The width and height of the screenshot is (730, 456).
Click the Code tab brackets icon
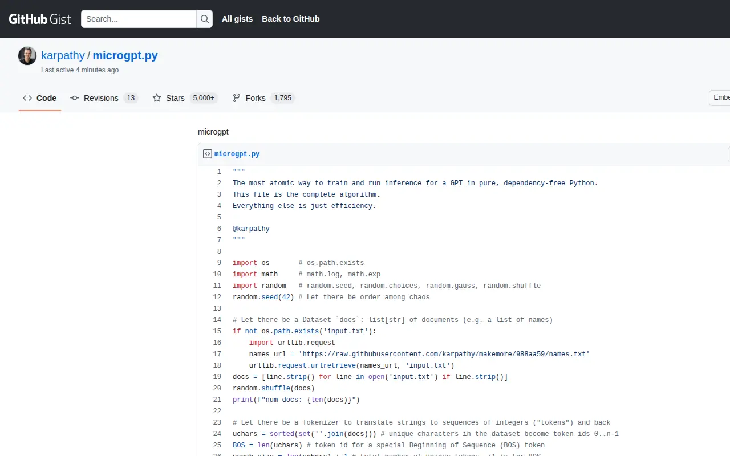pos(27,98)
